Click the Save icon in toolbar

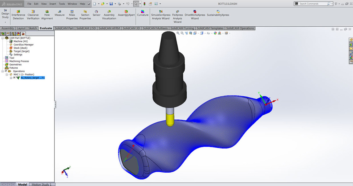pyautogui.click(x=111, y=4)
